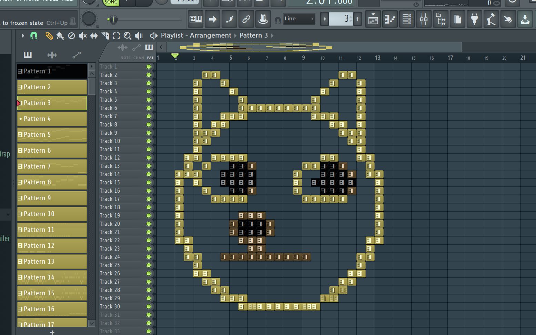Click the playlist overview minimap strip
Image resolution: width=536 pixels, height=335 pixels.
314,47
